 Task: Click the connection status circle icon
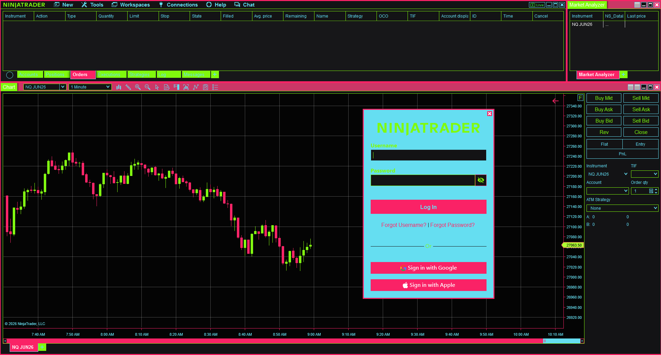point(10,75)
